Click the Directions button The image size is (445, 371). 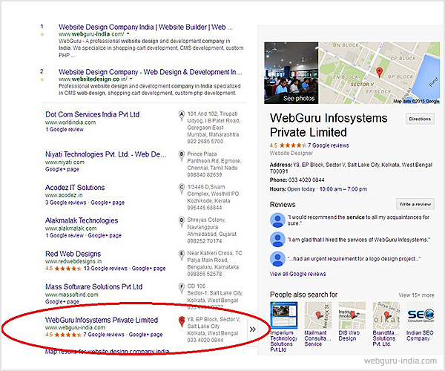(420, 119)
